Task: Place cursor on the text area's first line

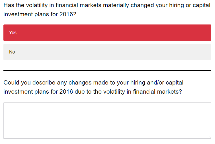Action: pos(107,106)
